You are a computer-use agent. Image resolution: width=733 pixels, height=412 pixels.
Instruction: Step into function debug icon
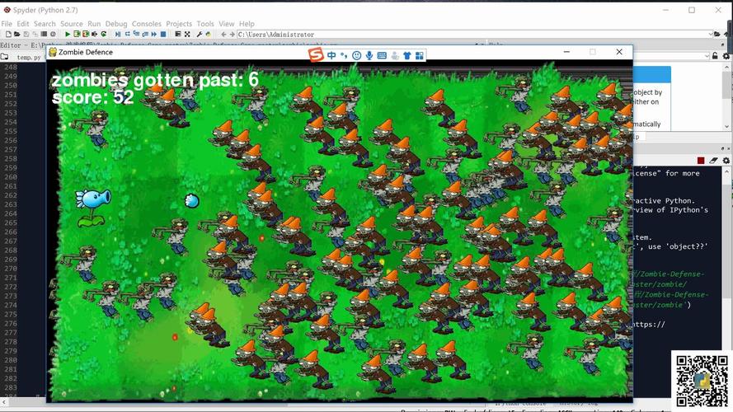(136, 34)
